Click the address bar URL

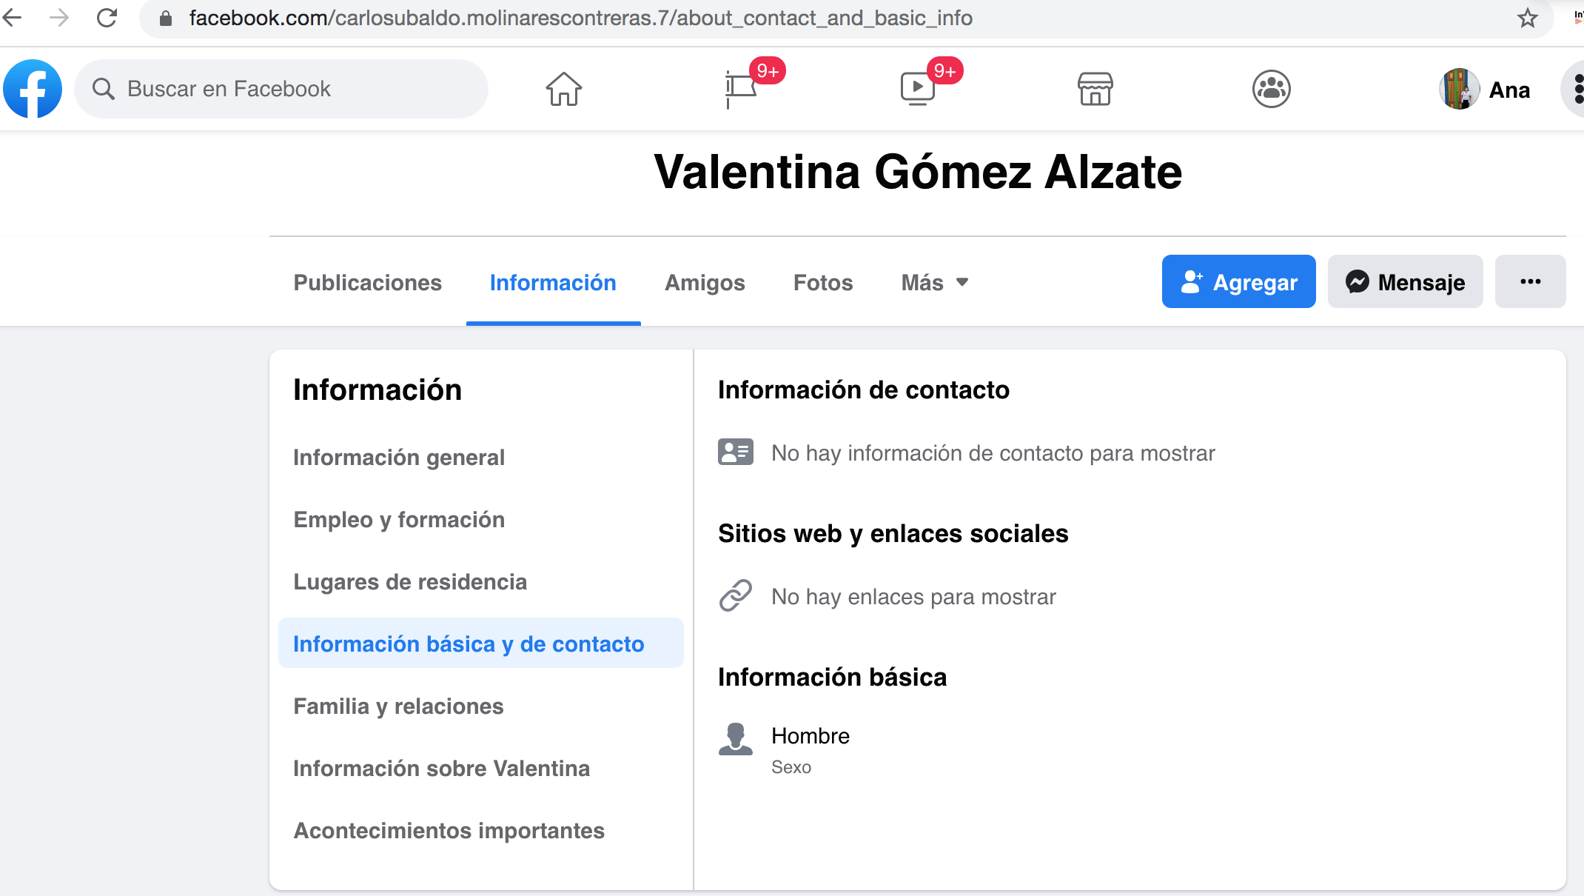[580, 18]
